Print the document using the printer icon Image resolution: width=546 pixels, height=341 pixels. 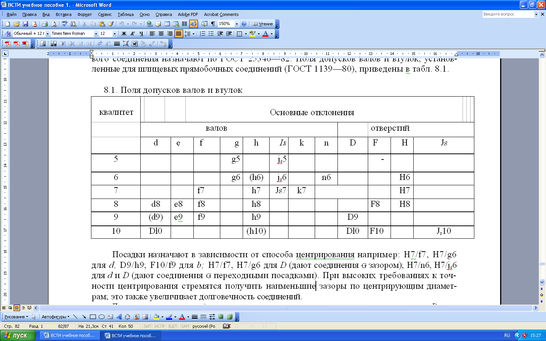pyautogui.click(x=45, y=24)
